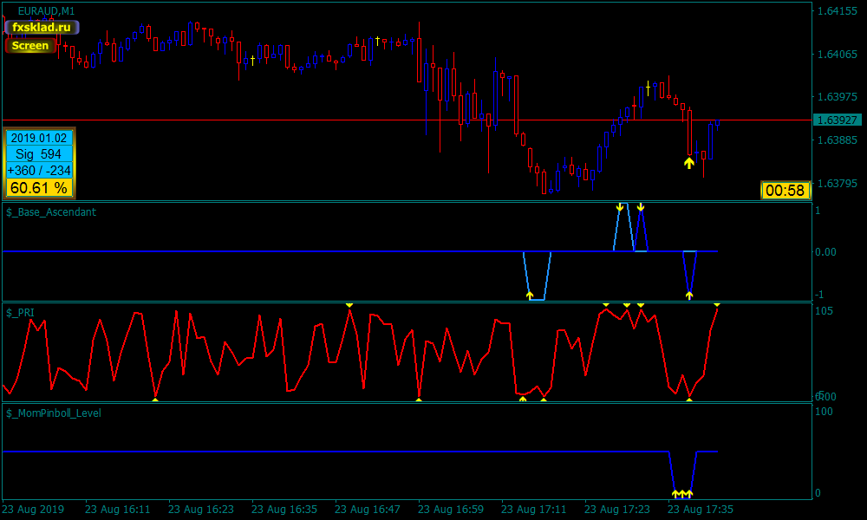This screenshot has width=867, height=520.
Task: Click the leftmost down arrow atop the Base_Ascendant peaks
Action: point(619,207)
